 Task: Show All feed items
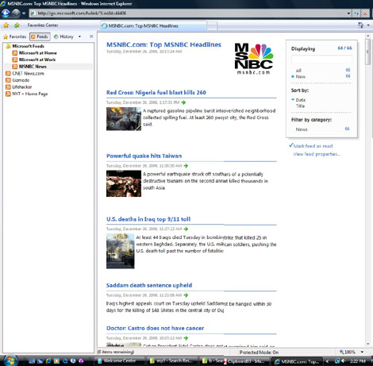pyautogui.click(x=298, y=71)
